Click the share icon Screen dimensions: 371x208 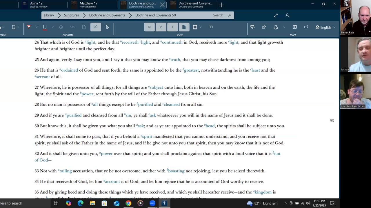click(264, 27)
